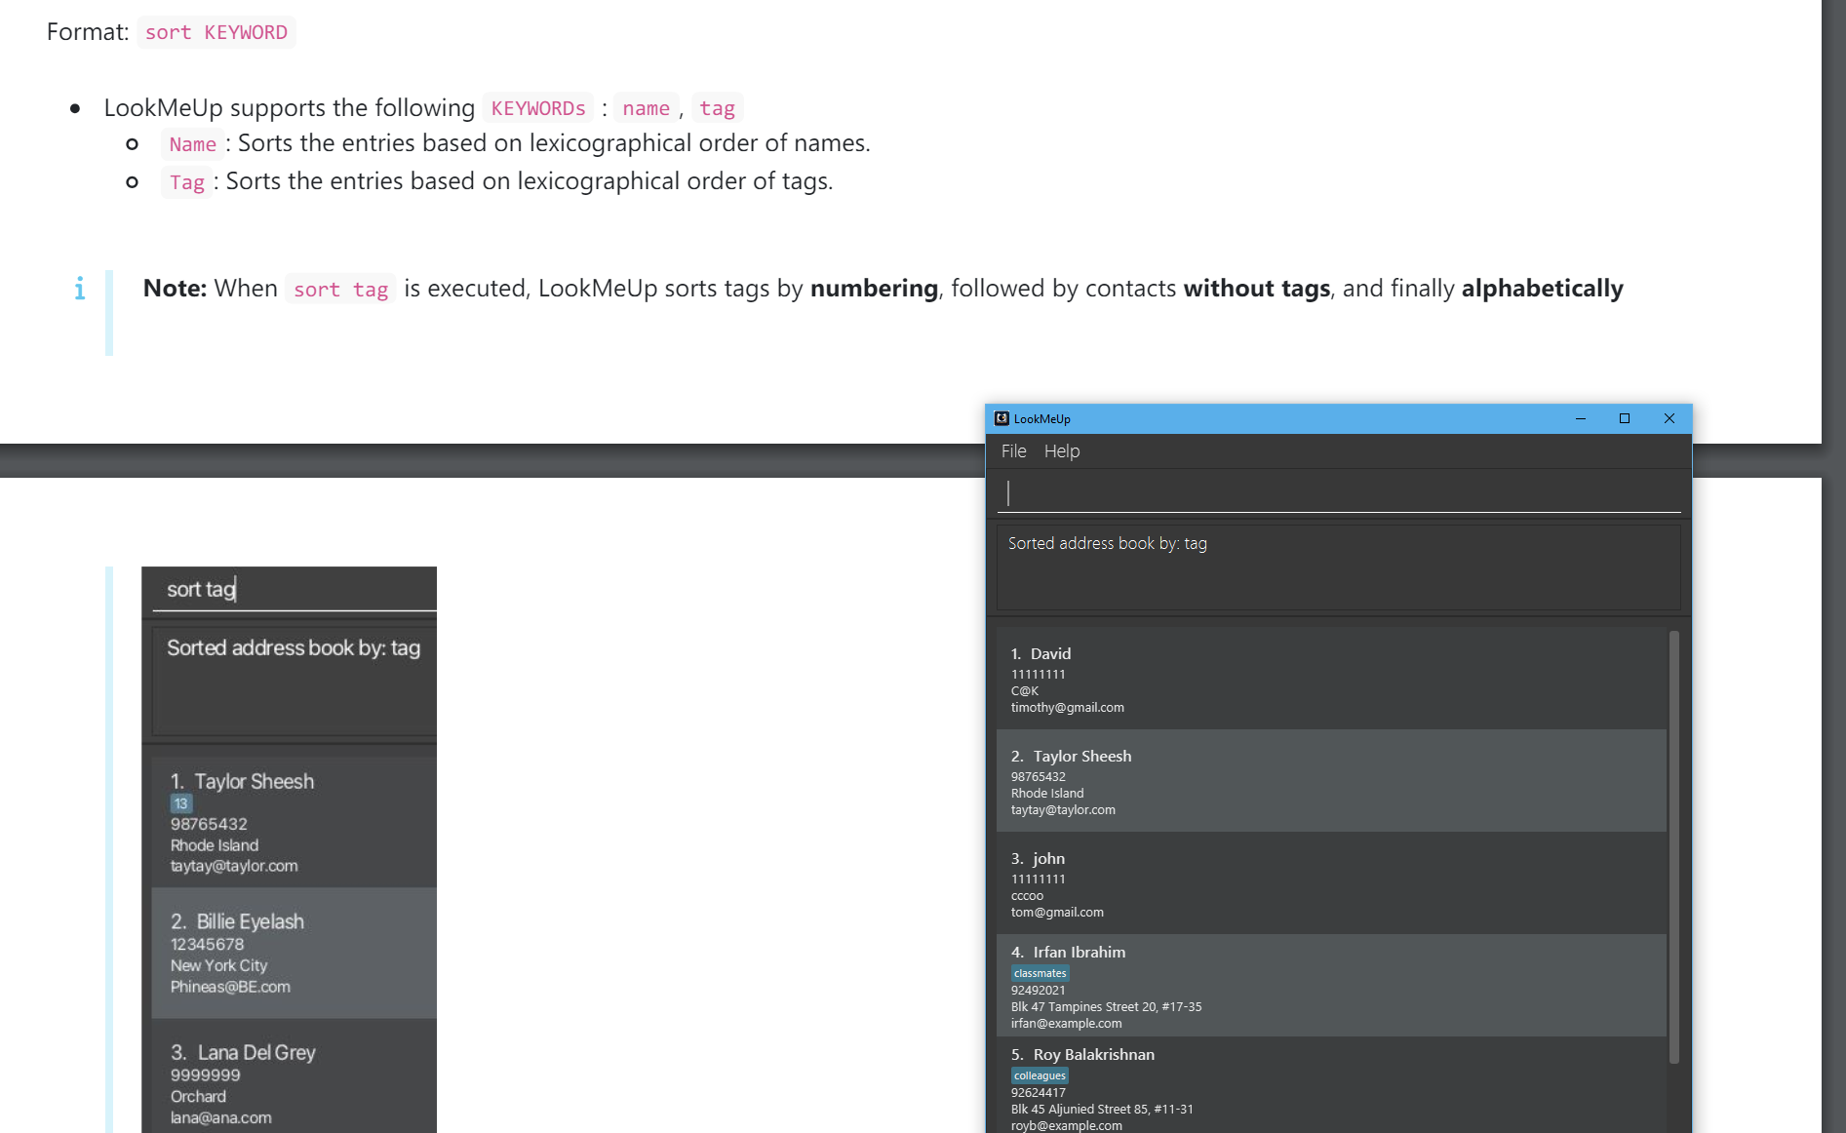This screenshot has width=1846, height=1133.
Task: Open the File menu in LookMeUp
Action: tap(1013, 450)
